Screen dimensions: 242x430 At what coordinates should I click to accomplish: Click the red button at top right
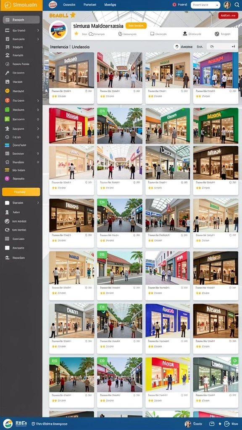click(228, 16)
